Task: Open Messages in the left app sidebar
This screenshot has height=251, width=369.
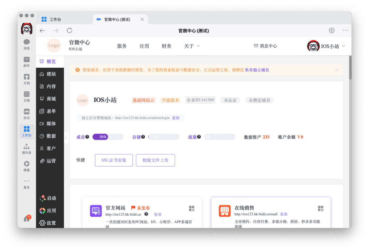Action: point(27,44)
